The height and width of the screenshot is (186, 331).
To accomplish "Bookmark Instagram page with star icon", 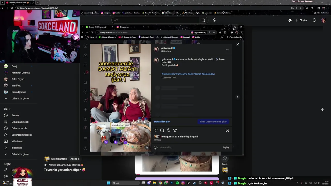I will (x=214, y=33).
